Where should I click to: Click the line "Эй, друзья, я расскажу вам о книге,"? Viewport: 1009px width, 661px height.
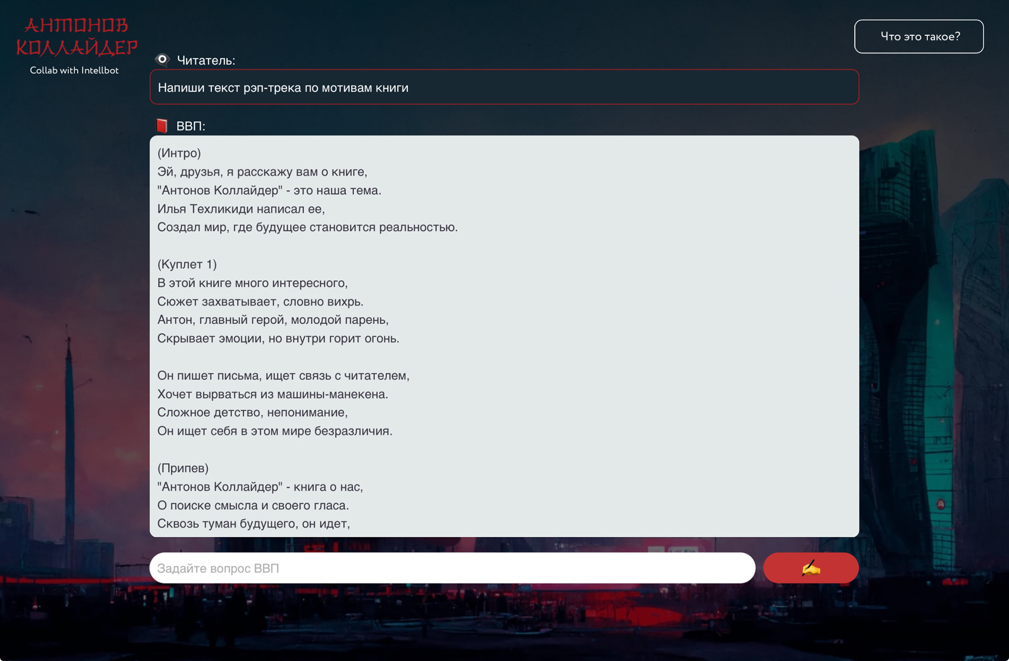click(x=262, y=172)
